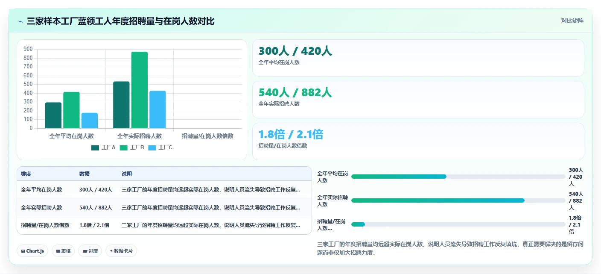Screen dimensions: 601x274
Task: Click the 全年实际招聘人数 caption in the second data card
Action: coord(279,104)
